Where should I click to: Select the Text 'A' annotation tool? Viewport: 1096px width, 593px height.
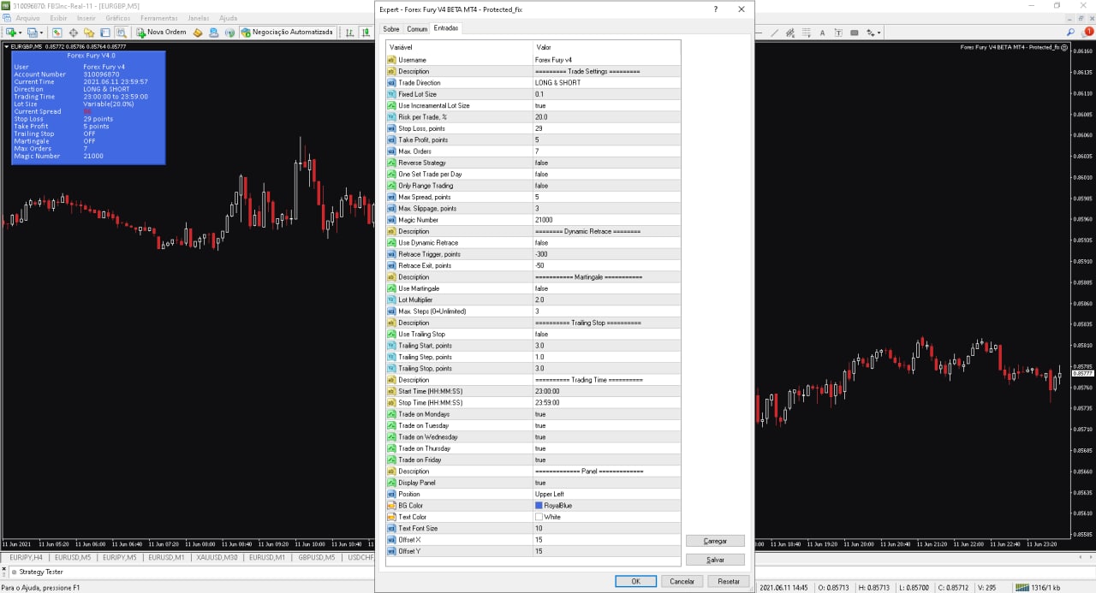822,32
